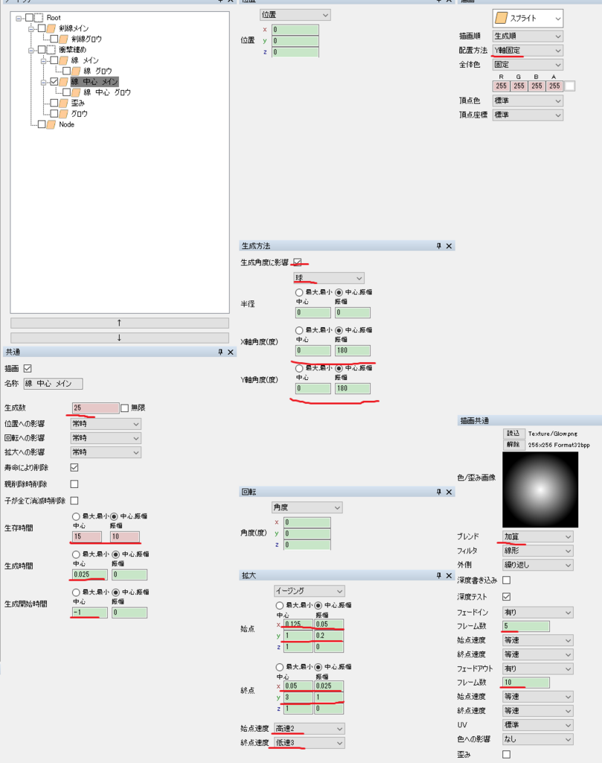Open the 始点速度 高速2 dropdown in 拡大
This screenshot has height=763, width=602.
(x=309, y=729)
